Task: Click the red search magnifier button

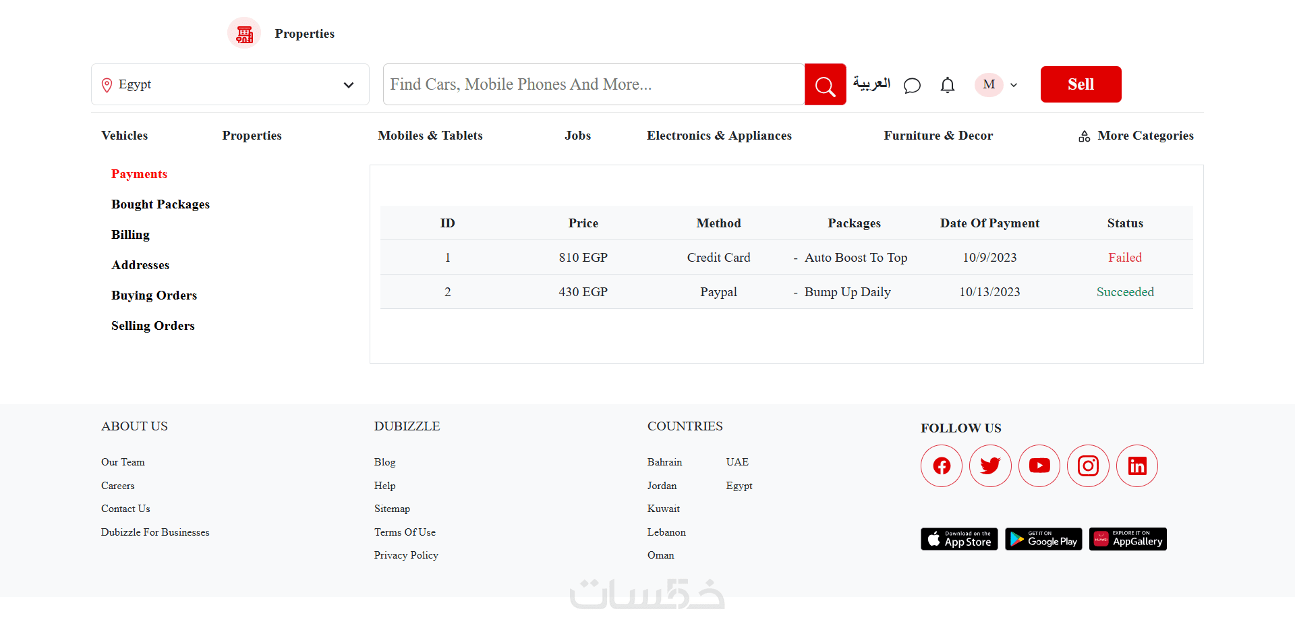Action: [825, 85]
